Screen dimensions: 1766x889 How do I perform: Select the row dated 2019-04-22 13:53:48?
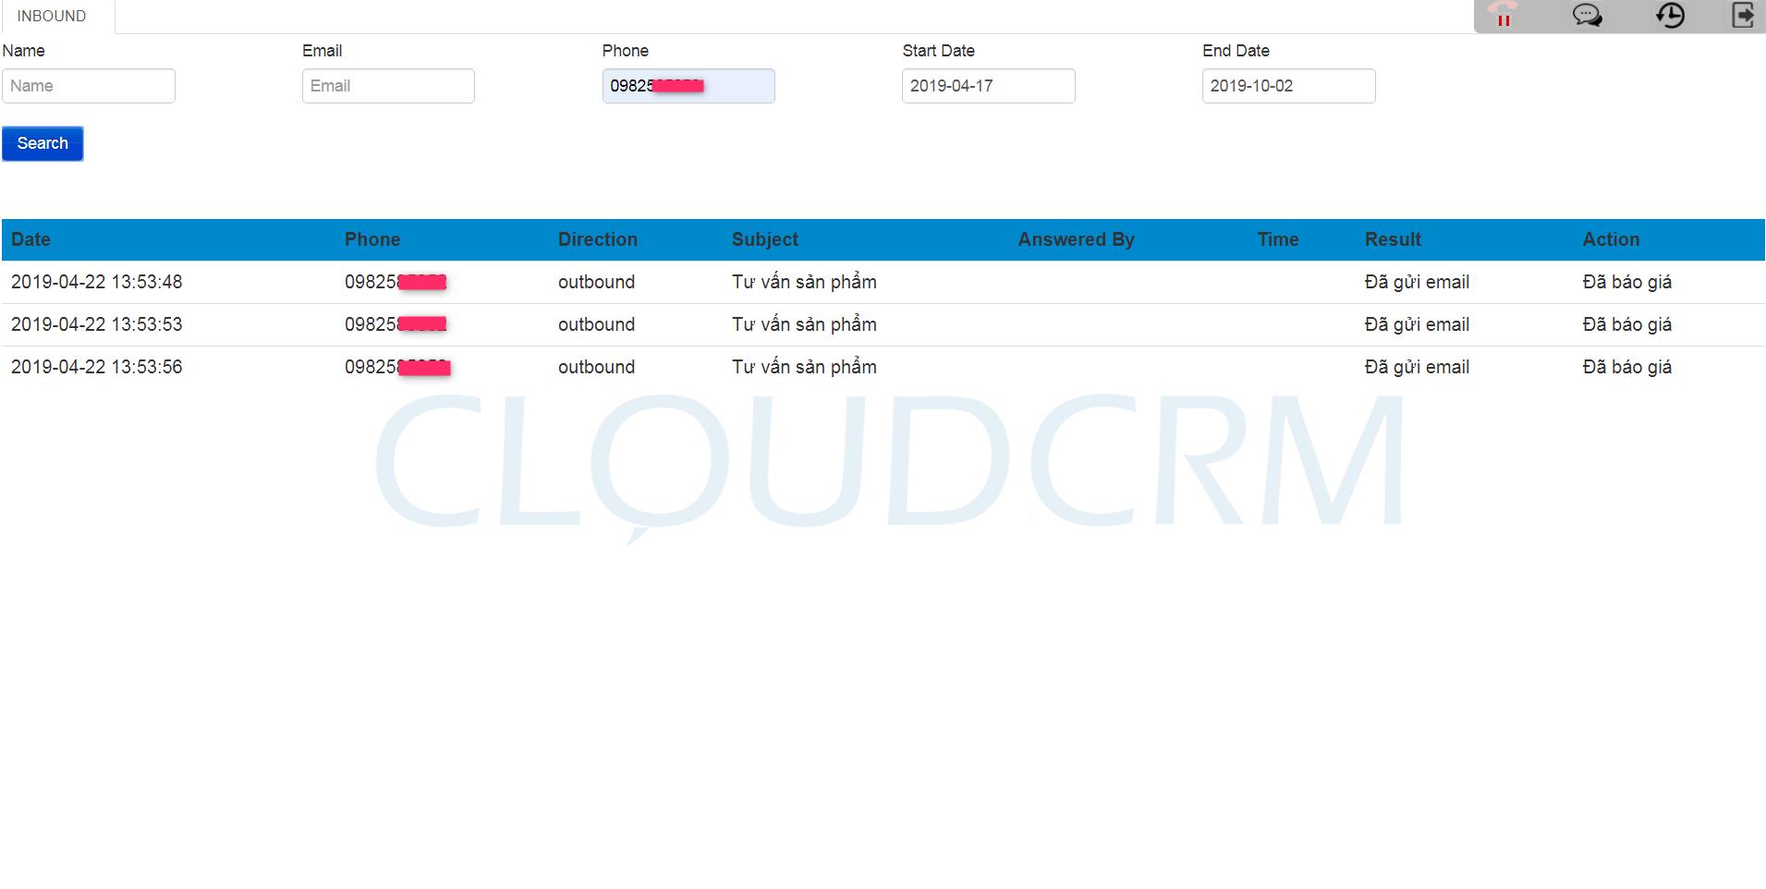click(883, 282)
